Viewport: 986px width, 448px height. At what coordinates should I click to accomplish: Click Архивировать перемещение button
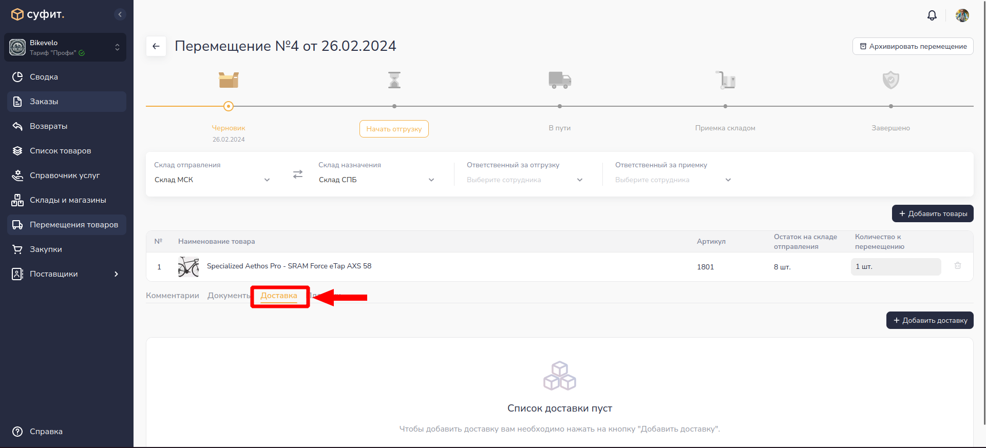click(913, 46)
